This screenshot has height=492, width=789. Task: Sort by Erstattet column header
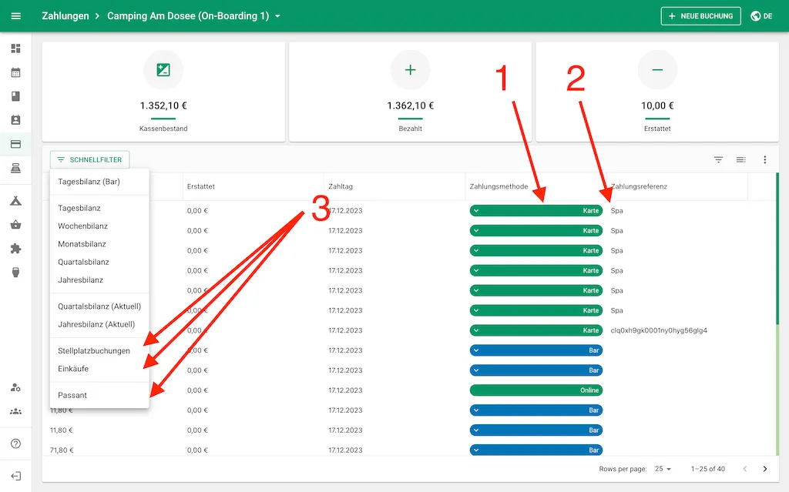point(201,186)
